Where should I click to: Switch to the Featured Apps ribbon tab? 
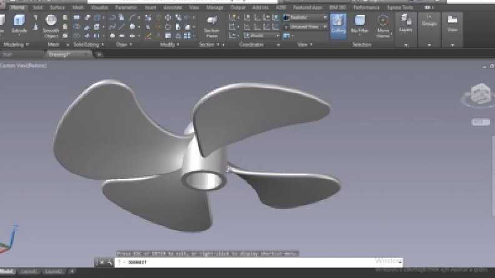[308, 7]
